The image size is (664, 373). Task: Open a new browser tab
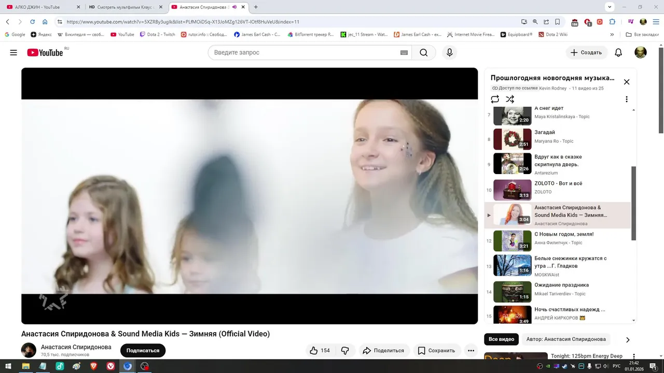[256, 7]
